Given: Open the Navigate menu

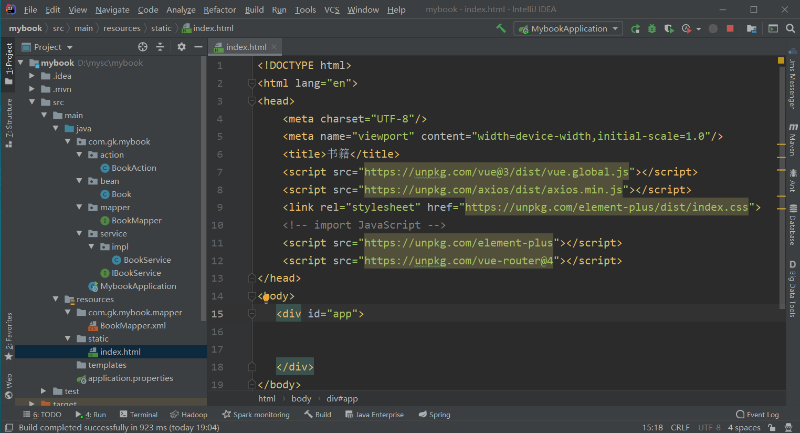Looking at the screenshot, I should point(112,9).
